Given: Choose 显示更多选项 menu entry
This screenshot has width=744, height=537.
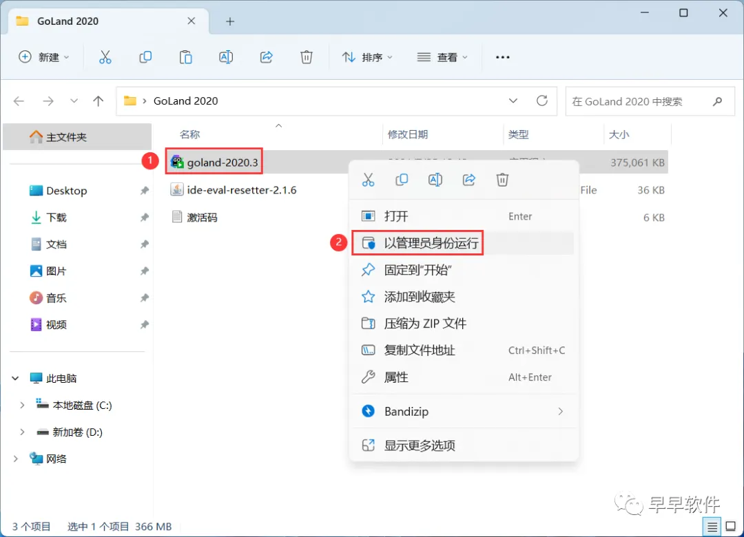Looking at the screenshot, I should pos(464,445).
